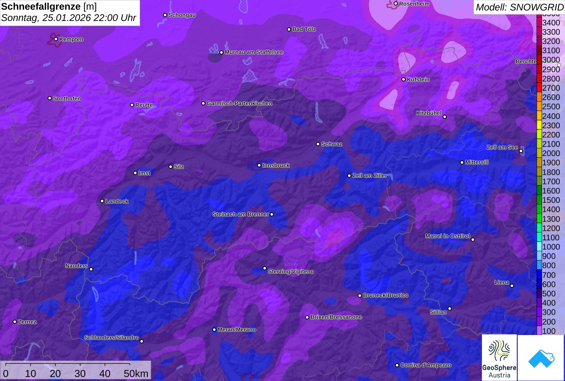Click the Innsbruck map marker dot
This screenshot has width=565, height=381.
(x=259, y=165)
